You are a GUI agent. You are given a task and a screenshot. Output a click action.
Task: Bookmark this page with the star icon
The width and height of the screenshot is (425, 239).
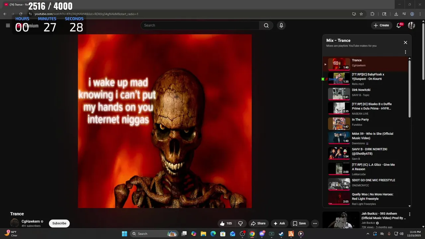[x=361, y=14]
